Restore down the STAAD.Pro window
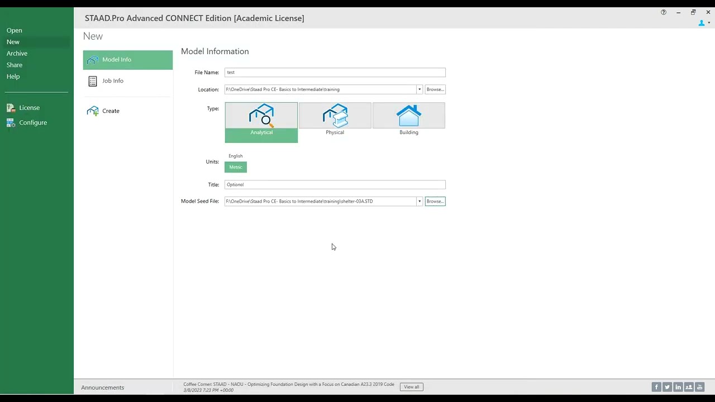Screen dimensions: 715x402 [693, 12]
